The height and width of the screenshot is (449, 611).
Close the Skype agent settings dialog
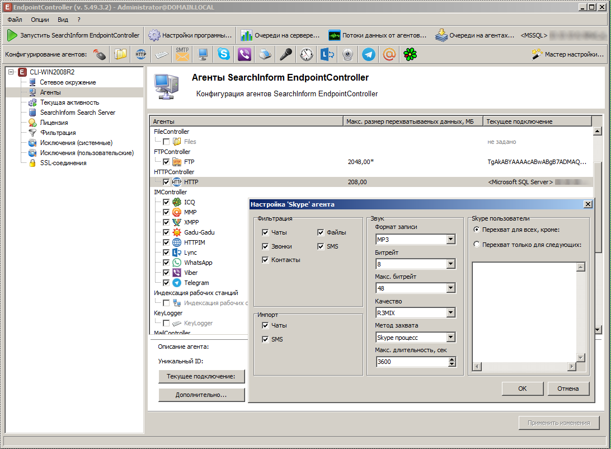click(x=588, y=204)
